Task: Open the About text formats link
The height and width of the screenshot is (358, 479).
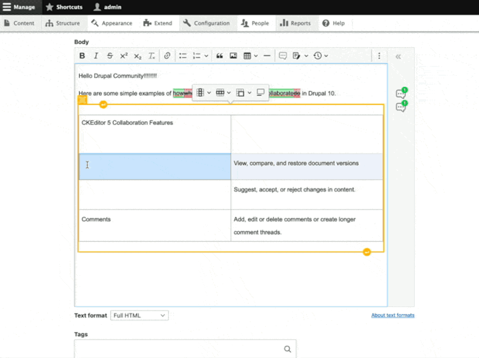Action: (x=393, y=315)
